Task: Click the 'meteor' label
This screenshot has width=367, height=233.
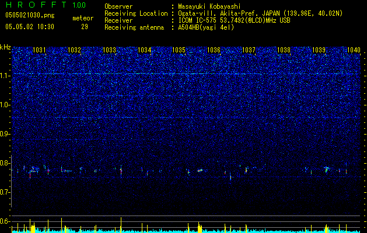Action: click(83, 18)
